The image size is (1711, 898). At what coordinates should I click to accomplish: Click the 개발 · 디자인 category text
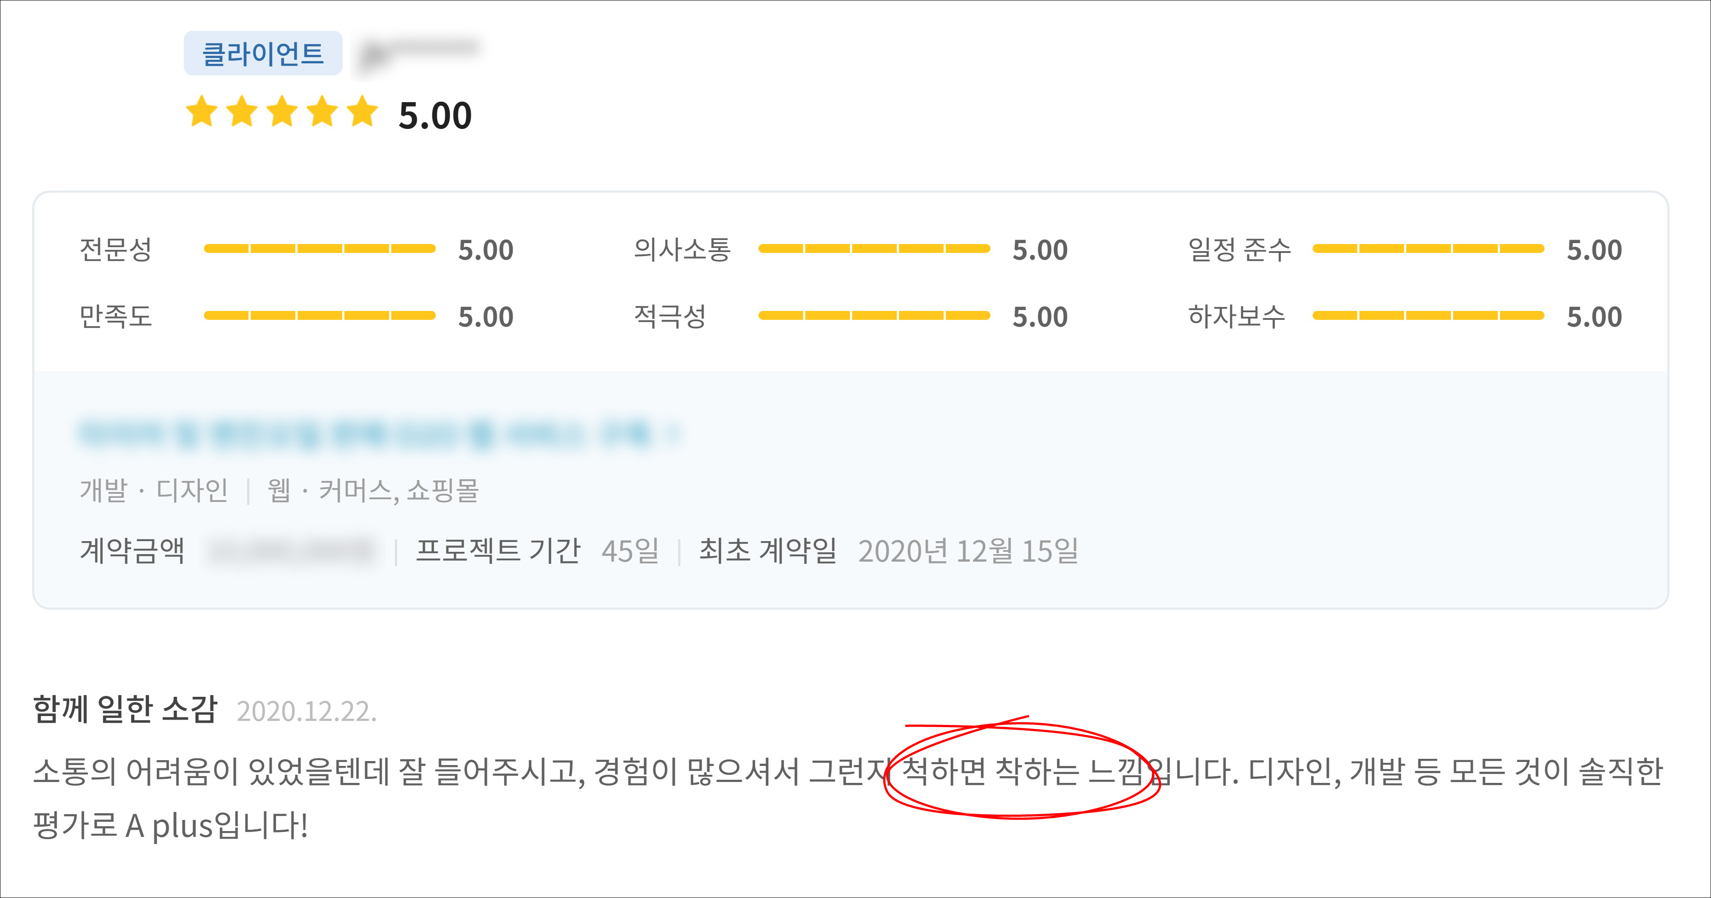pos(154,491)
